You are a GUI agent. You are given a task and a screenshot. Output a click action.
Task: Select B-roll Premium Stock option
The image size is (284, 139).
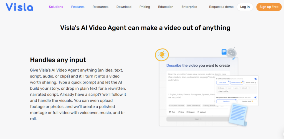click(x=237, y=83)
